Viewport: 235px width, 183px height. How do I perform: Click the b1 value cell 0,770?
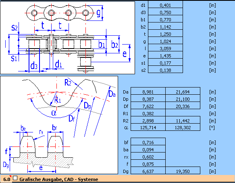165,19
